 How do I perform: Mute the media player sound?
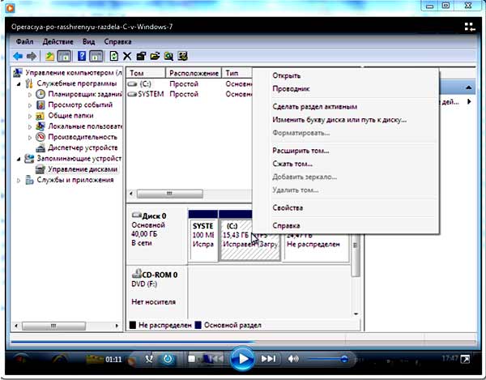[x=293, y=358]
